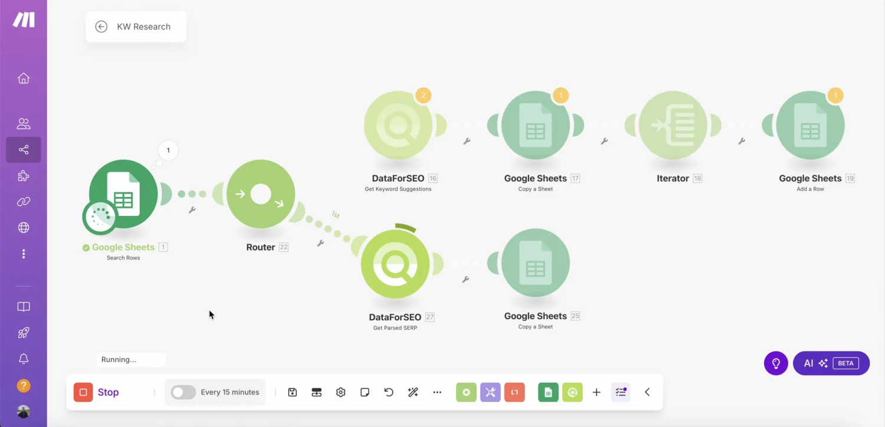The width and height of the screenshot is (885, 427).
Task: Open the Every 15 minutes schedule setting
Action: pos(230,392)
